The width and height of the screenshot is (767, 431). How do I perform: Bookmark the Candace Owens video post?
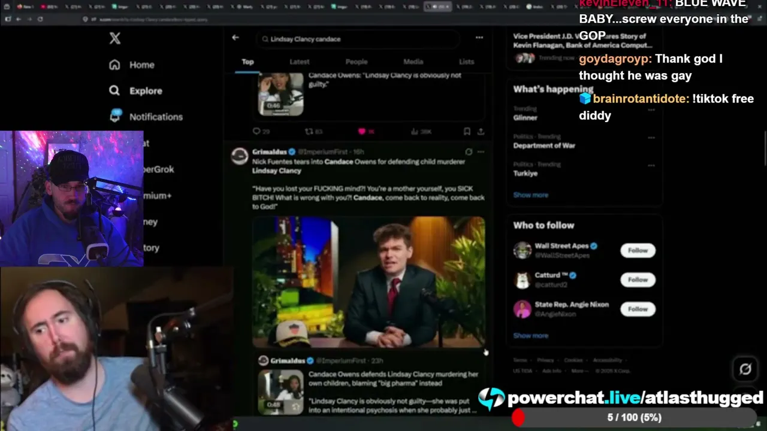[467, 131]
